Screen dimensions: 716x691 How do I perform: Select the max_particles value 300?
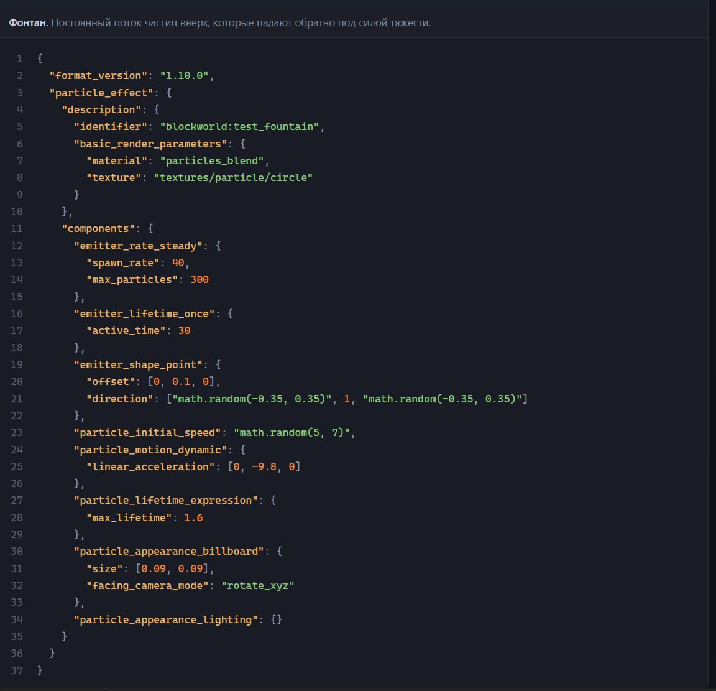[x=200, y=279]
